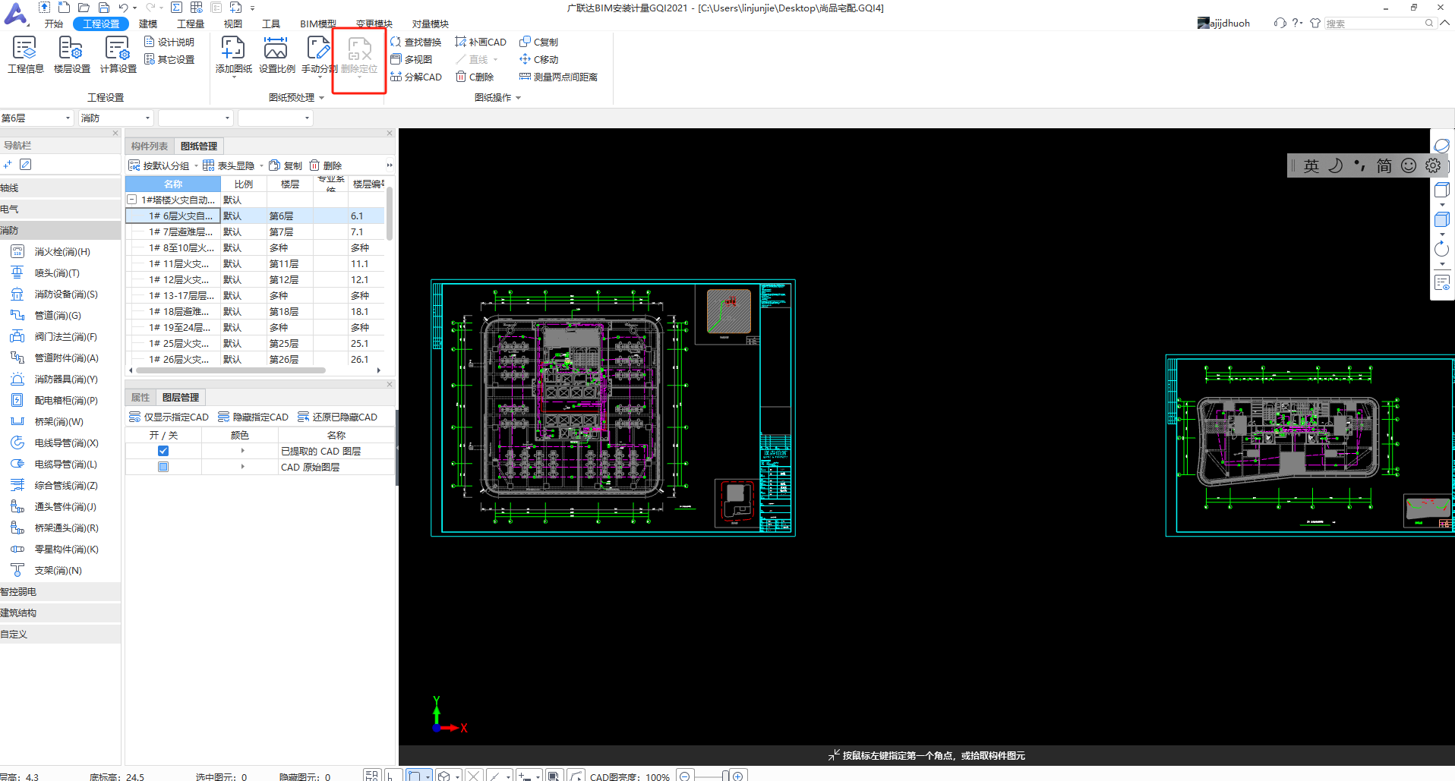Click 楼层 column header

[x=290, y=184]
